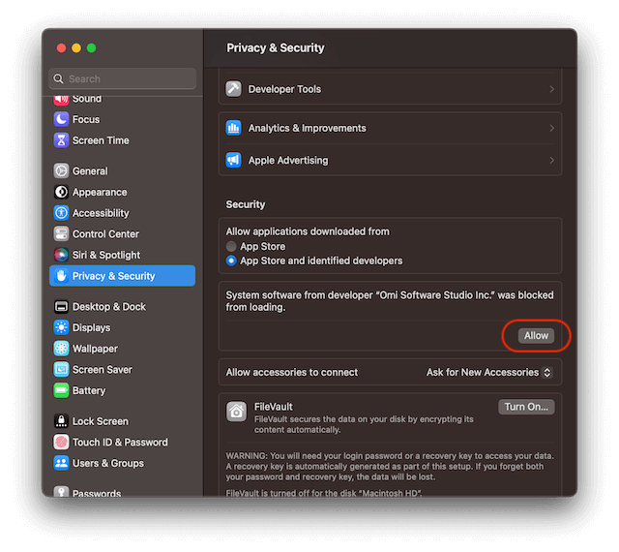
Task: Open Allow accessories to connect dropdown
Action: tap(488, 372)
